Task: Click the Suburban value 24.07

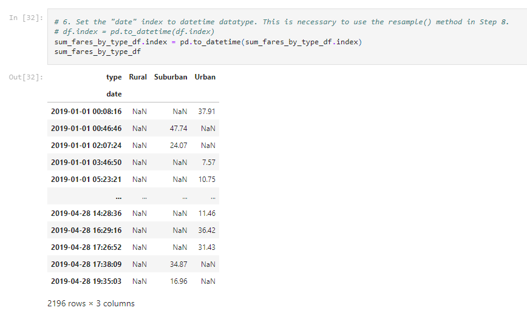Action: pyautogui.click(x=178, y=146)
